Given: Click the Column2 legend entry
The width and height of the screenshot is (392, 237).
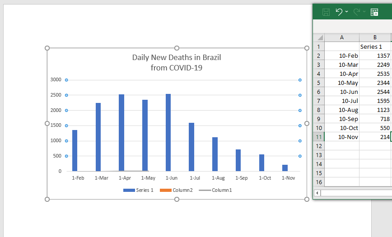Looking at the screenshot, I should point(176,190).
